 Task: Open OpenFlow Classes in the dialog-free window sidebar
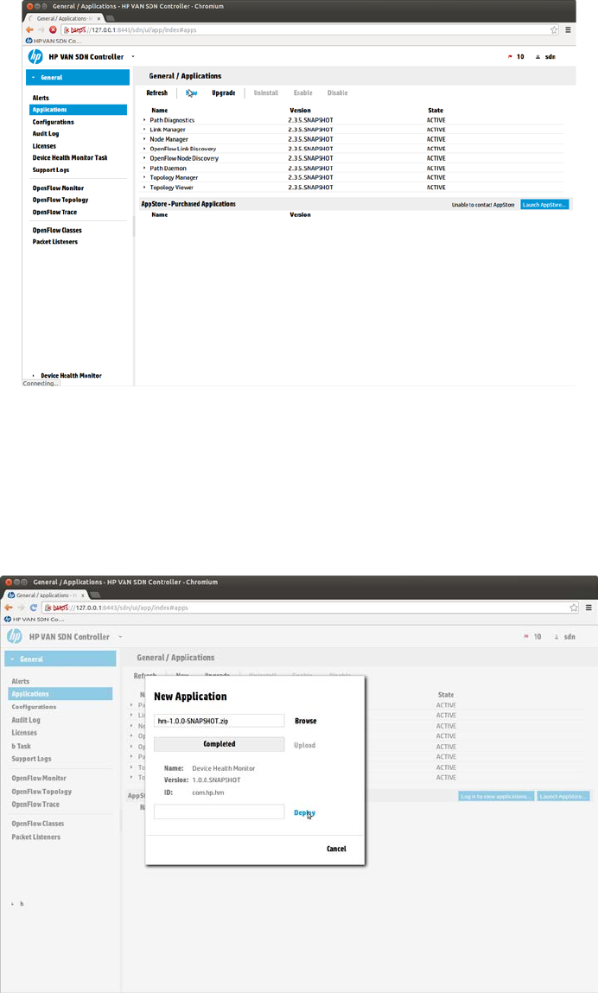pos(57,230)
